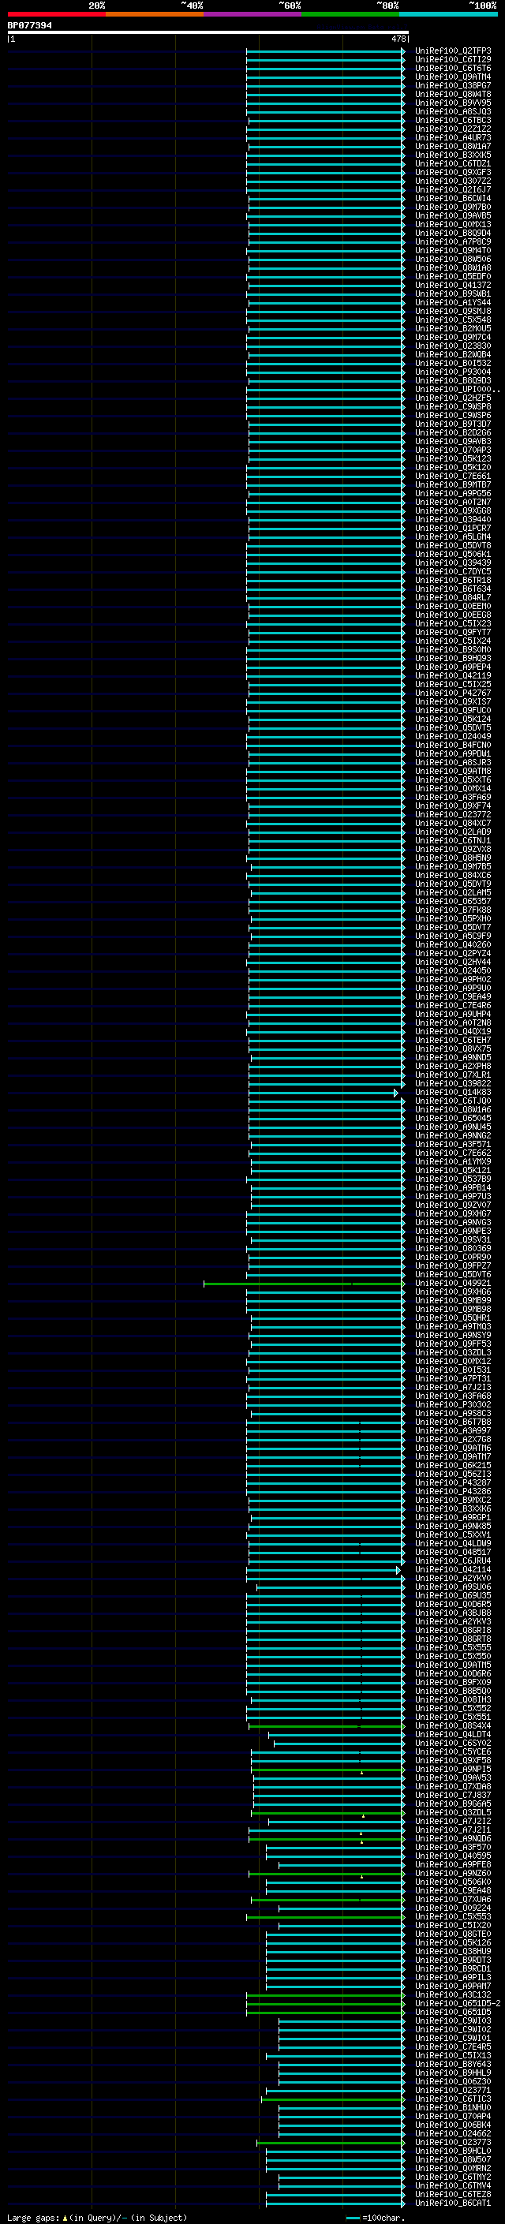
Task: Select hit label UniRef100_C9EA49
Action: point(453,996)
